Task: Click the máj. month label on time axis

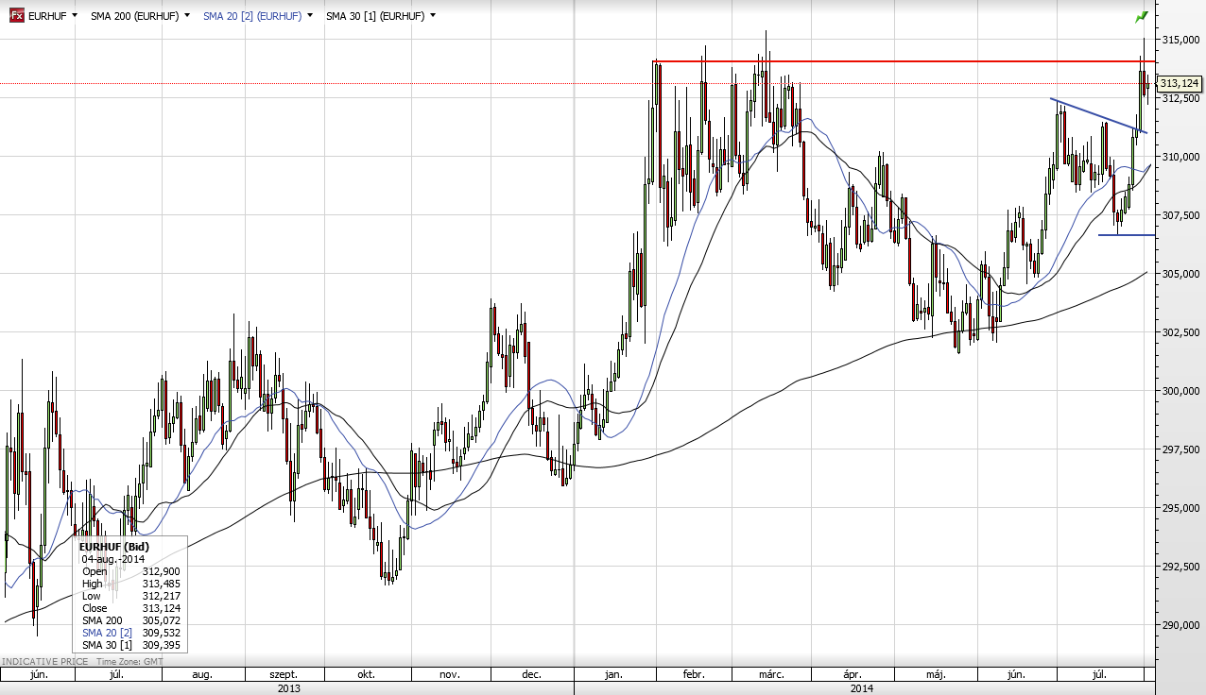Action: click(x=937, y=675)
